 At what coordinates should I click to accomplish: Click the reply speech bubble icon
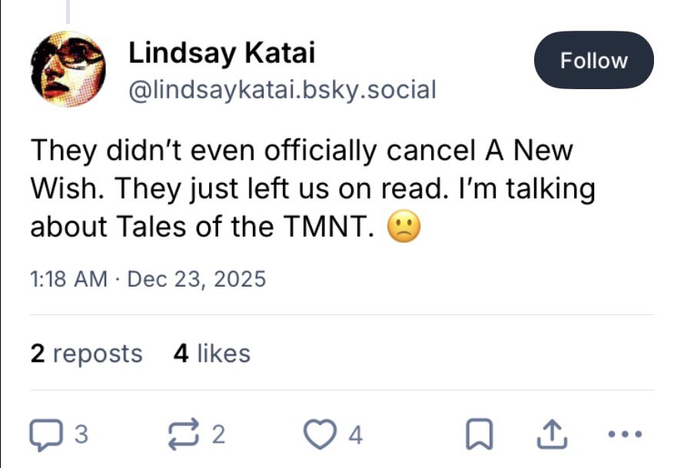[x=47, y=435]
